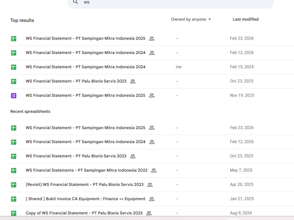
Task: Click Sheets icon of Top results Sampingan 2025 spreadsheet
Action: click(14, 38)
